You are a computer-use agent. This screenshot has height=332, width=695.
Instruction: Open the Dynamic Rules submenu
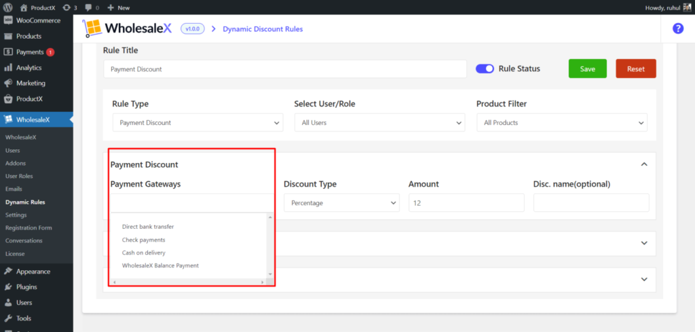pos(25,202)
